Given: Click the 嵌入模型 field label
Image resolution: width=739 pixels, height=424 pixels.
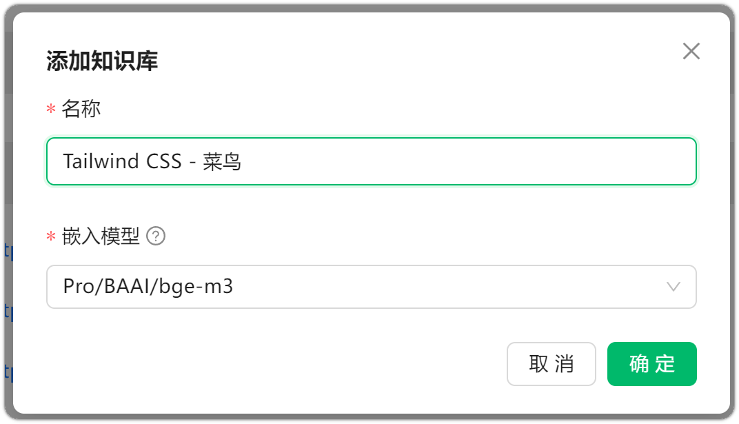Looking at the screenshot, I should pyautogui.click(x=101, y=236).
